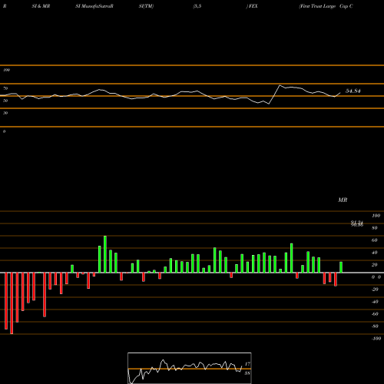The image size is (384, 384).
Task: Click the -40 label on the MR axis
Action: pos(375,302)
